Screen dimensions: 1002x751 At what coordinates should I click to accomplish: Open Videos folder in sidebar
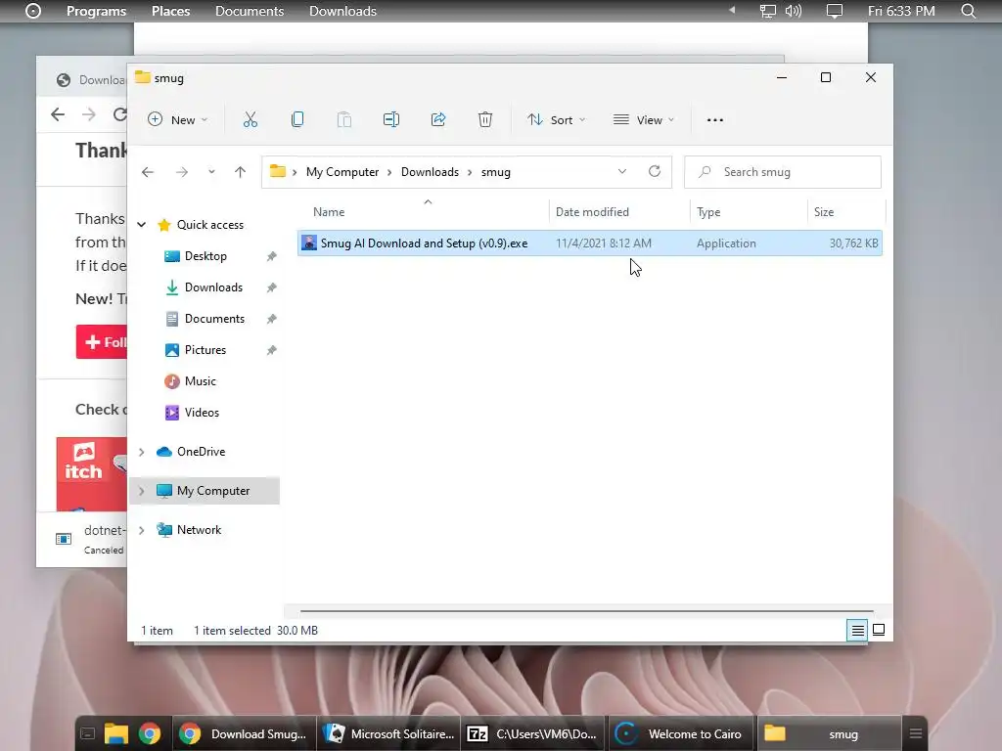[202, 413]
